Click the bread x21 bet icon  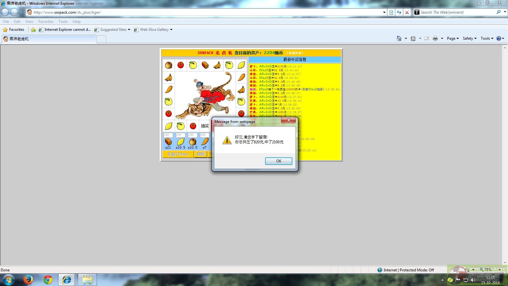coord(168,142)
